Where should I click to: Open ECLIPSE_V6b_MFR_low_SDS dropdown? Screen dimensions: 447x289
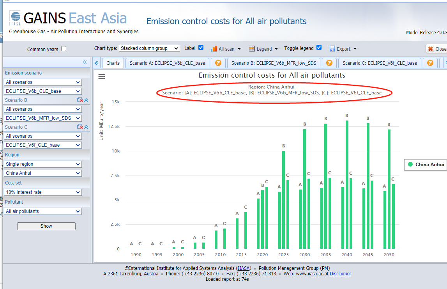[x=43, y=118]
